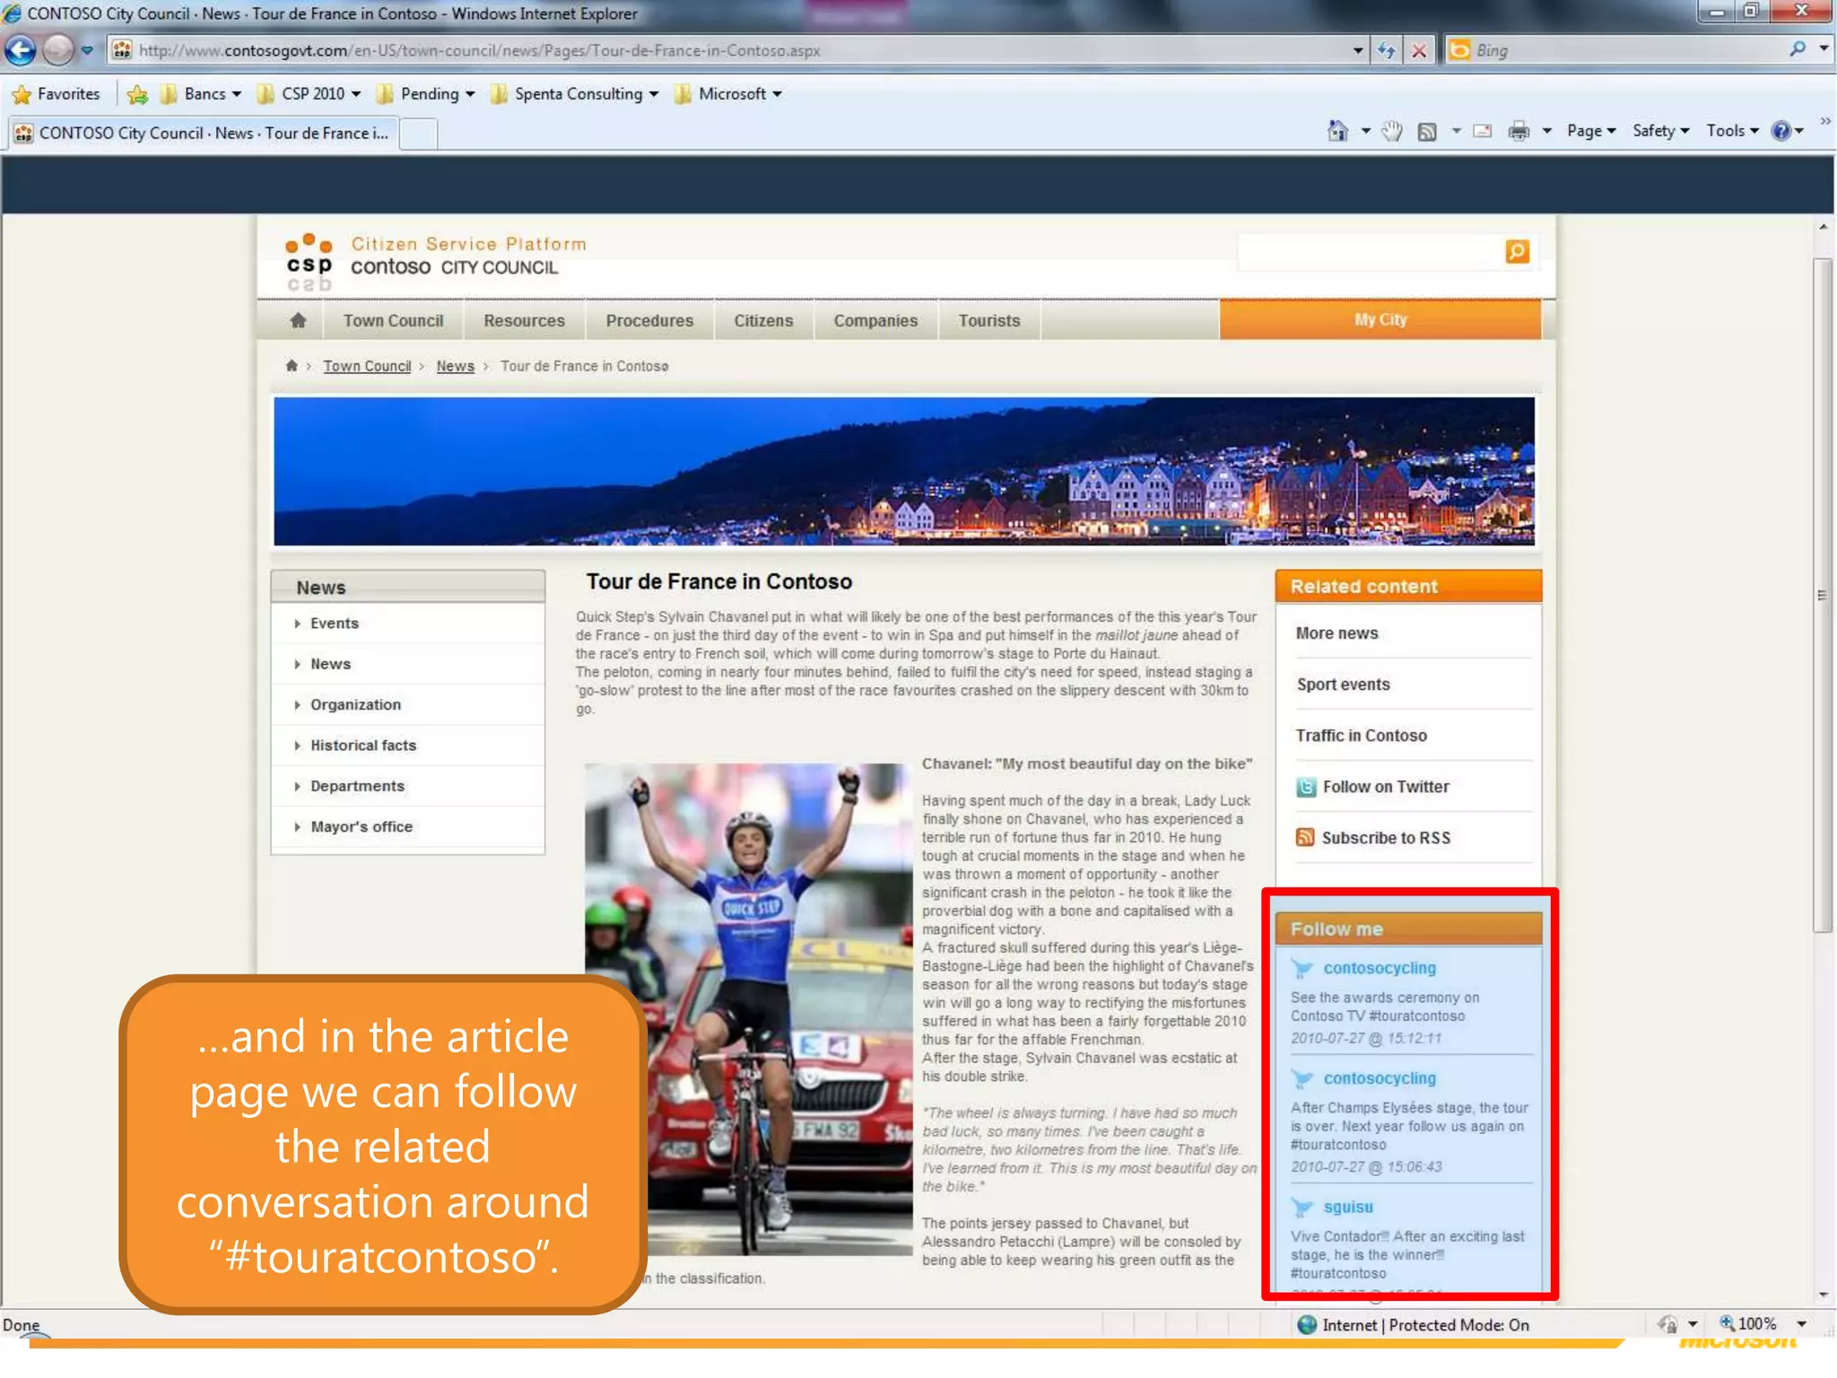The image size is (1837, 1378).
Task: Click the cyclist photo in the article
Action: (748, 1009)
